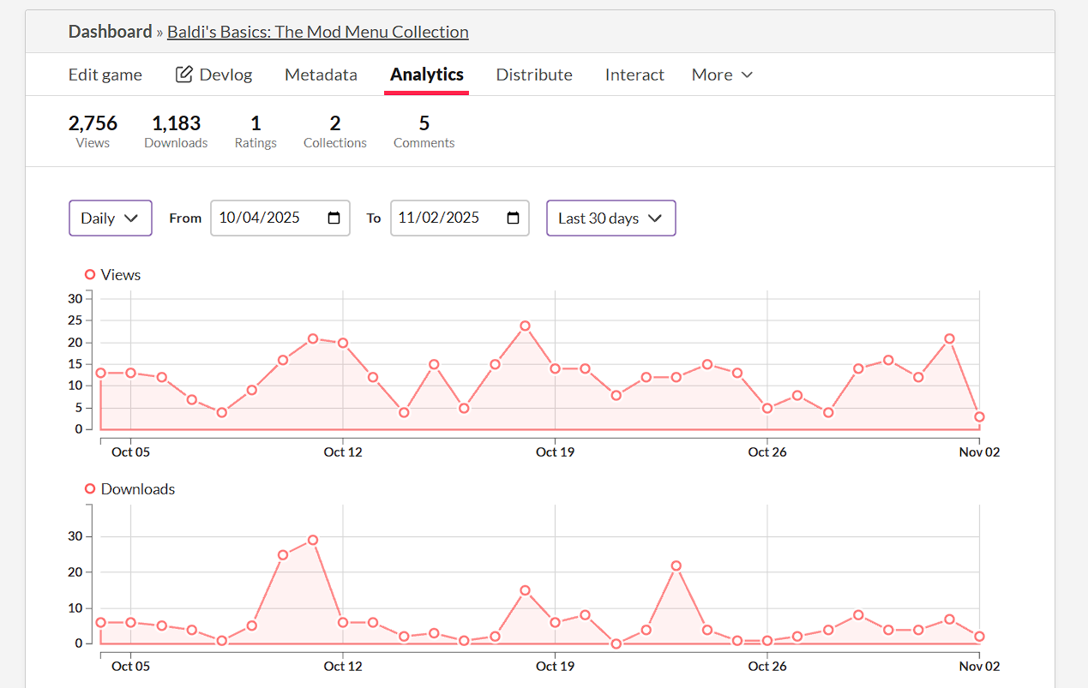Select the Analytics tab

pyautogui.click(x=427, y=75)
